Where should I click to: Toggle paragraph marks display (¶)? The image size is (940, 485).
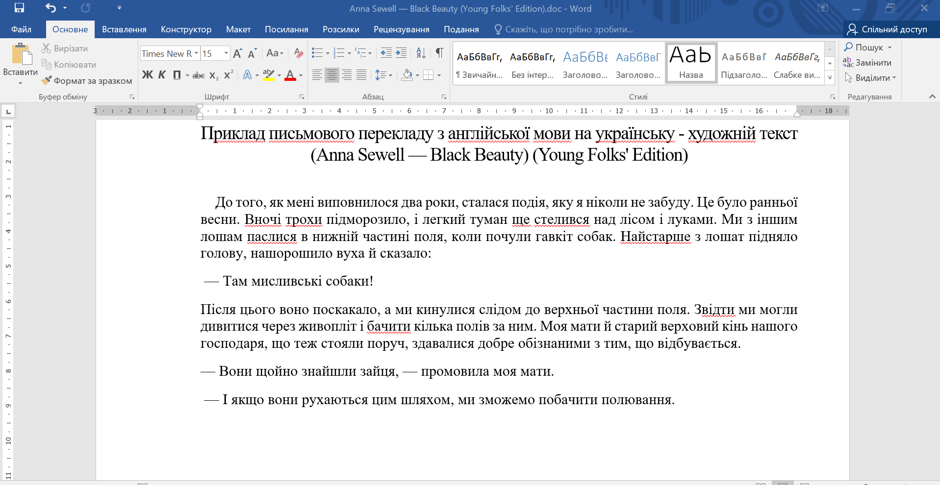[x=440, y=53]
